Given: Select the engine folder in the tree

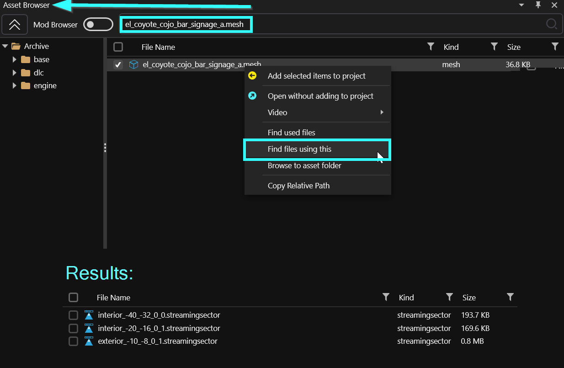Looking at the screenshot, I should (x=45, y=85).
